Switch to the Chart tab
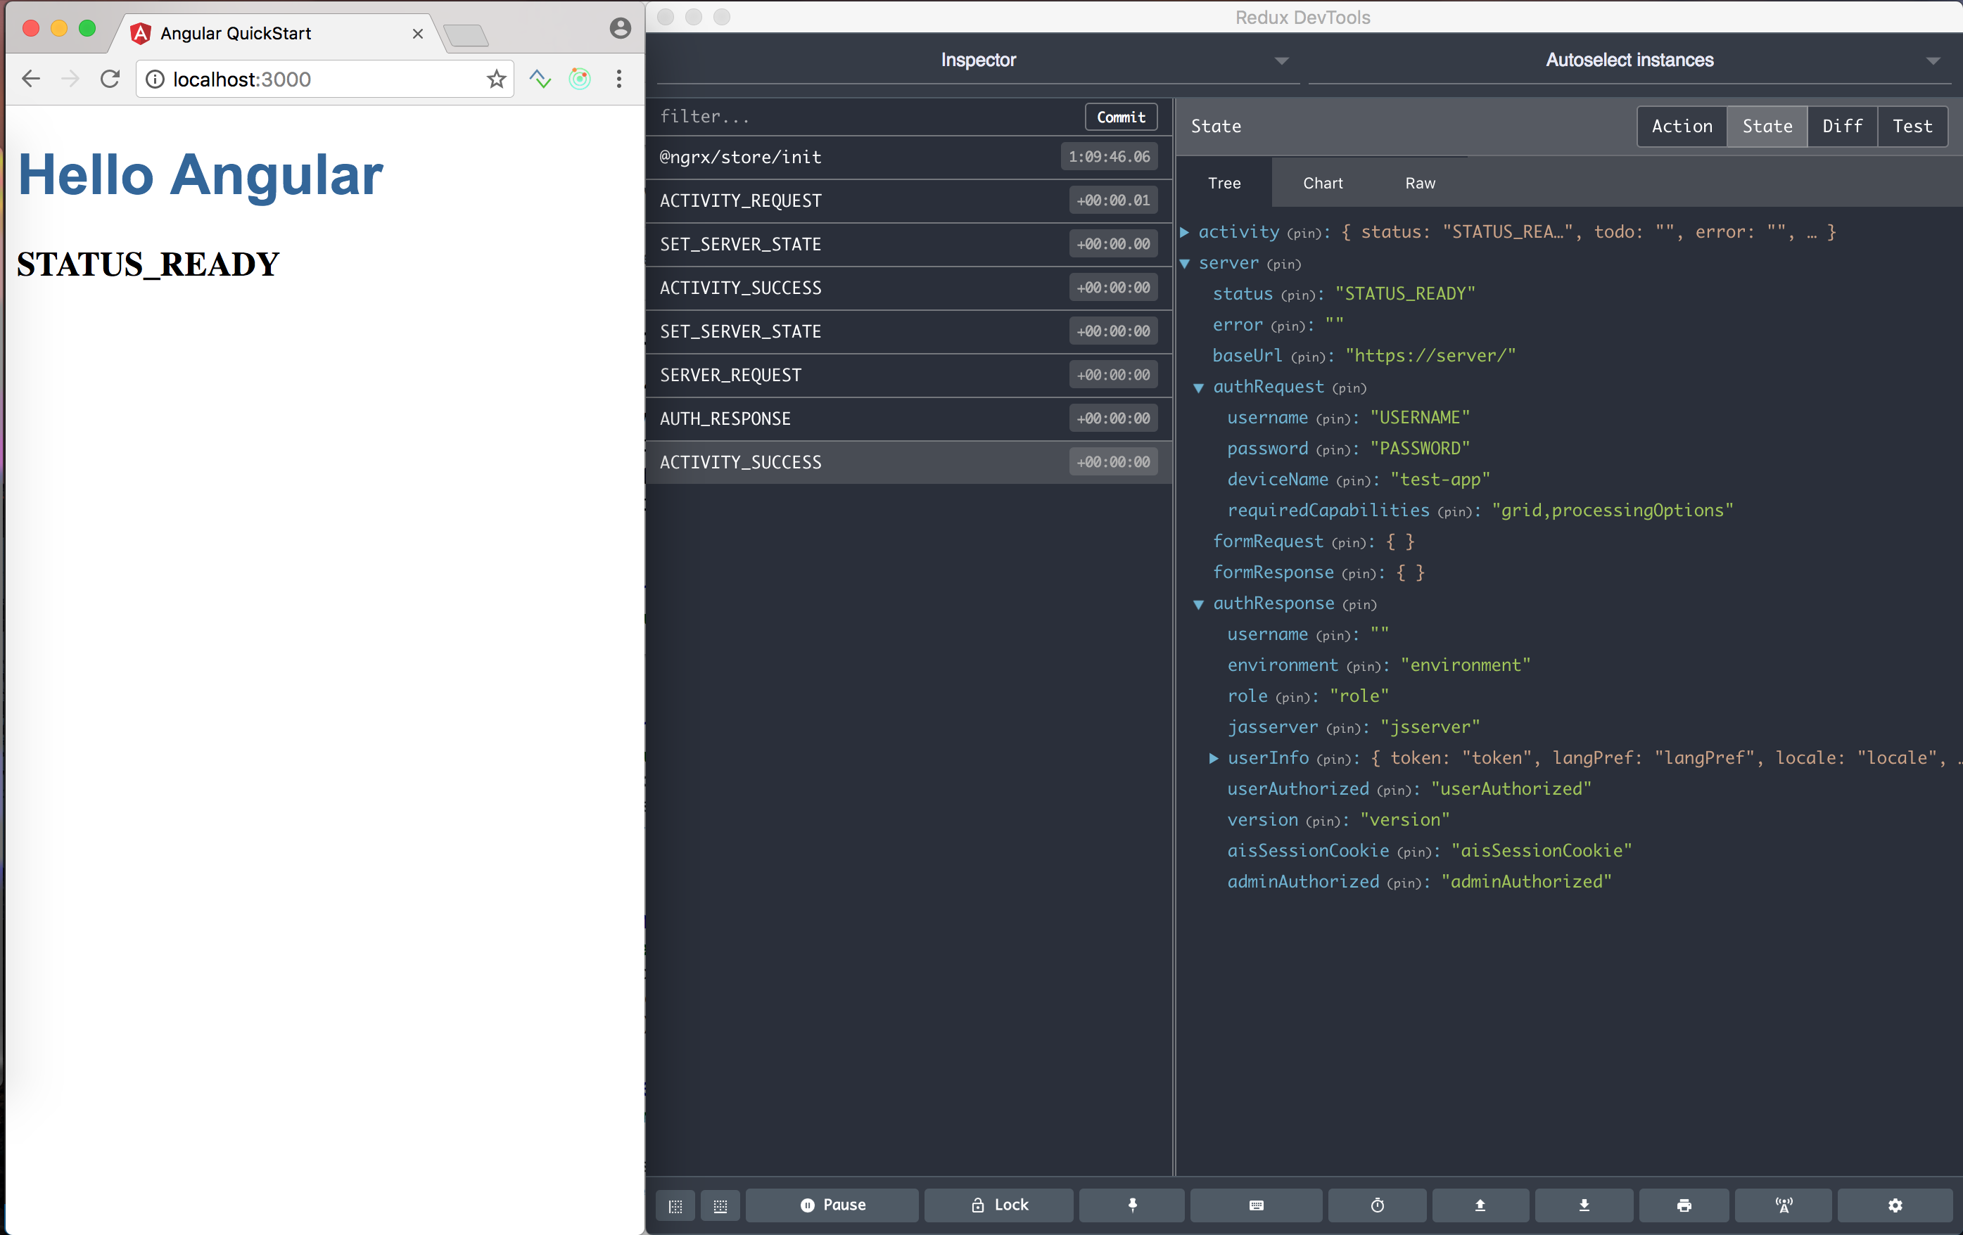 point(1322,184)
